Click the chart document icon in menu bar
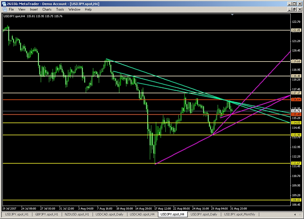The height and width of the screenshot is (219, 304). coord(5,9)
